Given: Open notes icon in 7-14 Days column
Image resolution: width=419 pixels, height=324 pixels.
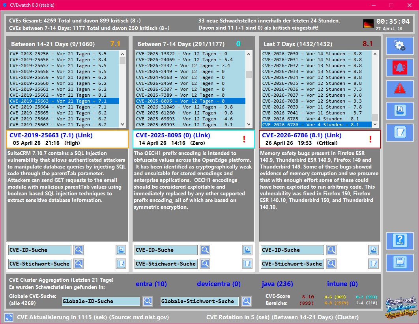Looking at the screenshot, I should pyautogui.click(x=247, y=264).
